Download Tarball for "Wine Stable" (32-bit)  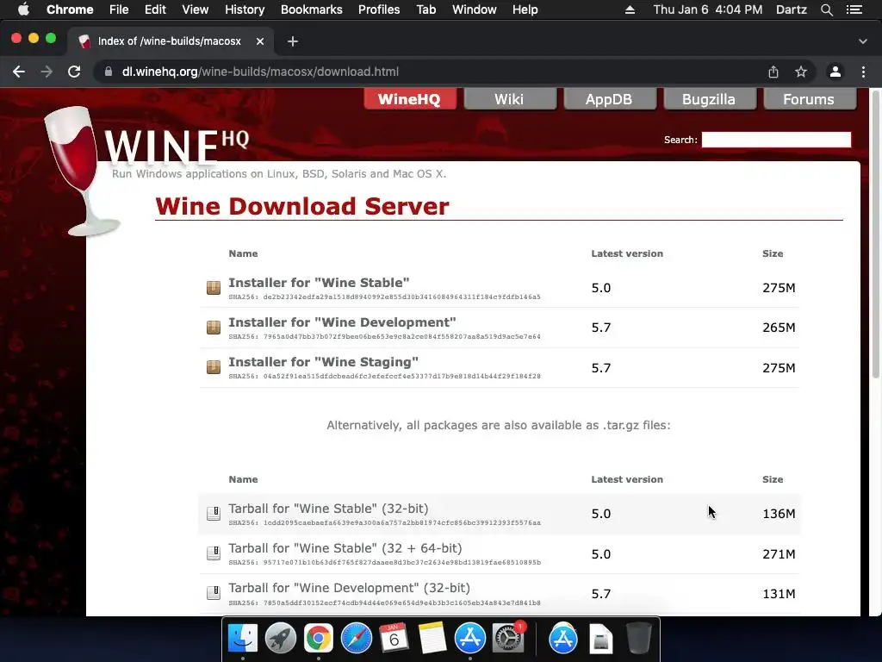328,509
